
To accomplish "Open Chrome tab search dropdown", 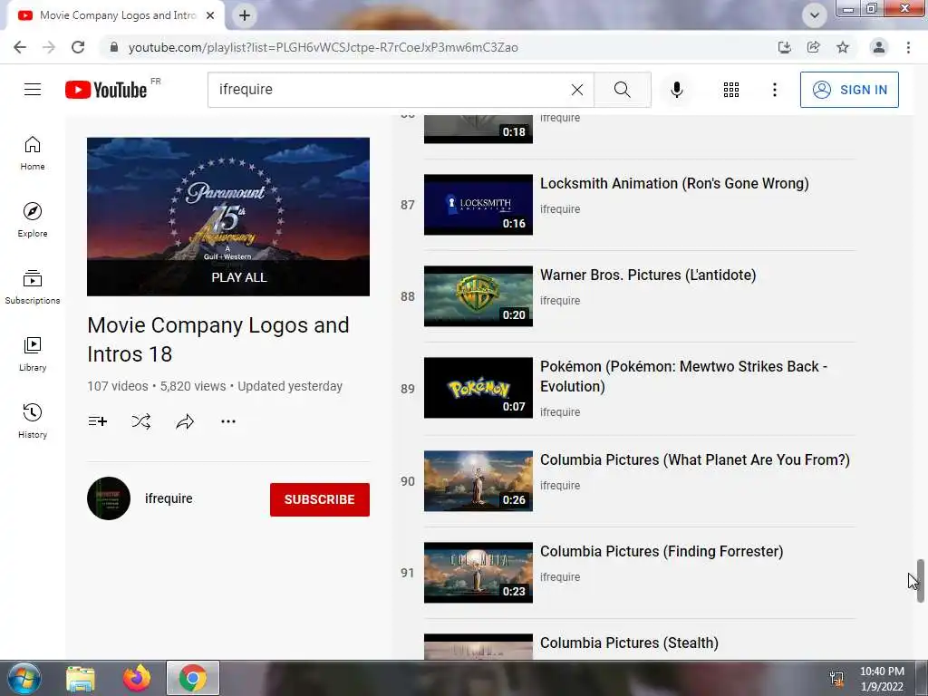I will [x=815, y=15].
